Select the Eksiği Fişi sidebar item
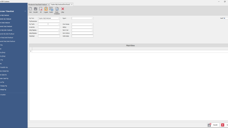The image size is (228, 128). [3, 90]
